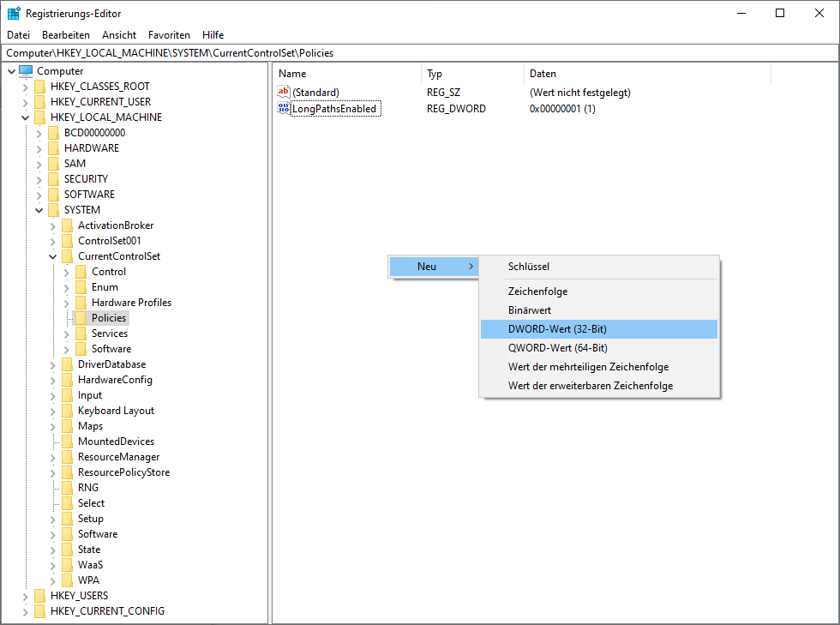
Task: Click the SECURITY folder icon
Action: (x=53, y=179)
